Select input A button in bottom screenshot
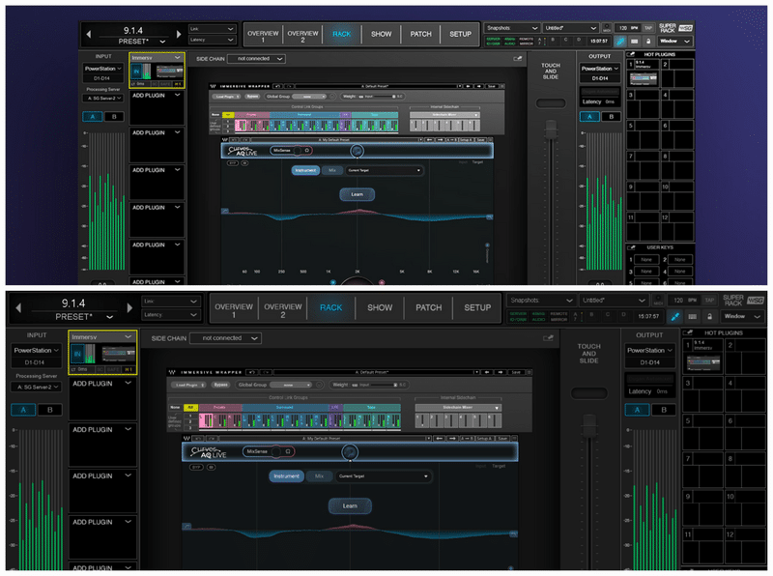Screen dimensions: 773x576 click(x=23, y=410)
